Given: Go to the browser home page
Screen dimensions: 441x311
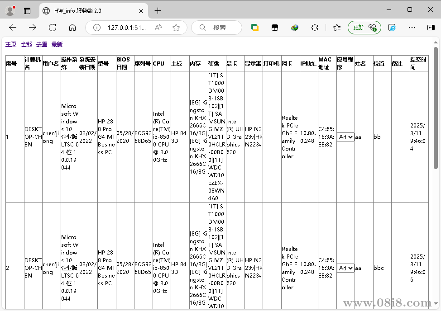Looking at the screenshot, I should 72,28.
